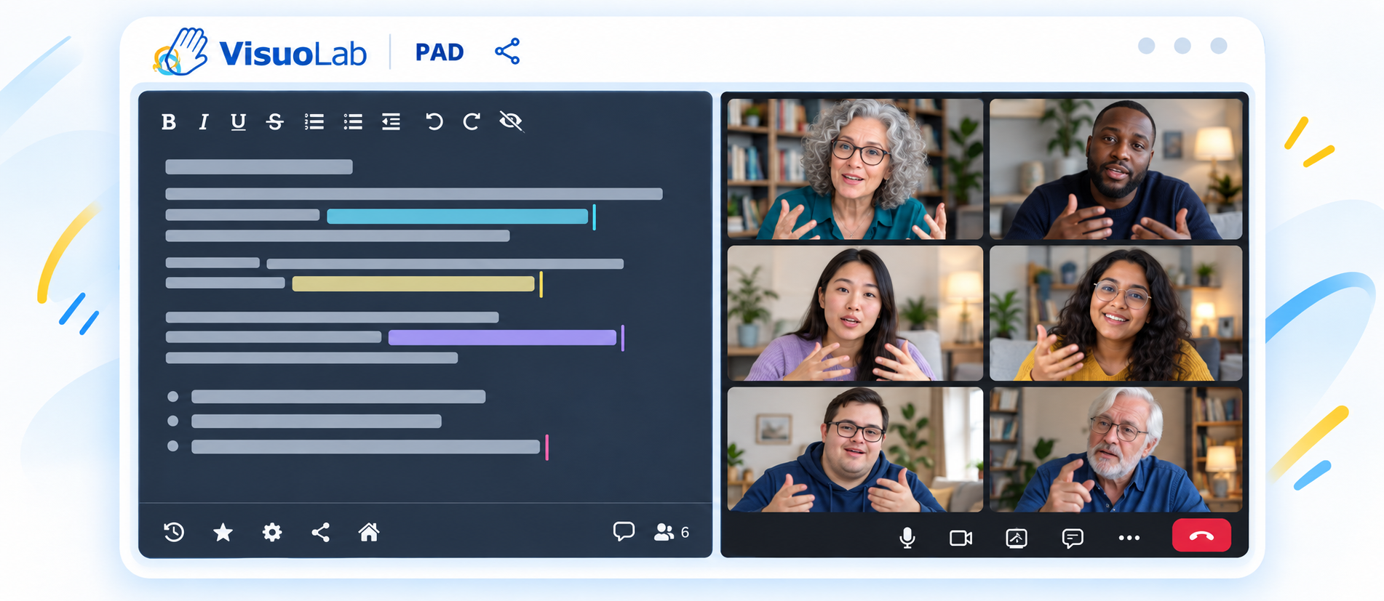Open the pad revision history clock icon

click(x=174, y=532)
